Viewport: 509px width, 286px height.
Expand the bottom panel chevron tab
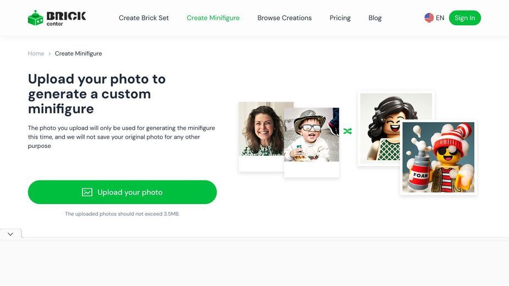10,234
